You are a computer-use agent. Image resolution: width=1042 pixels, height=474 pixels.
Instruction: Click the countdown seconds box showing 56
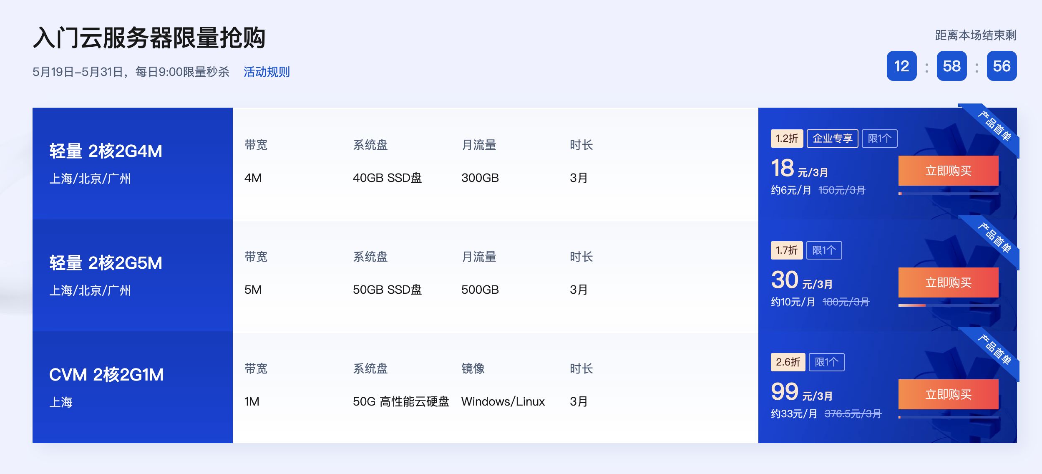[1002, 66]
